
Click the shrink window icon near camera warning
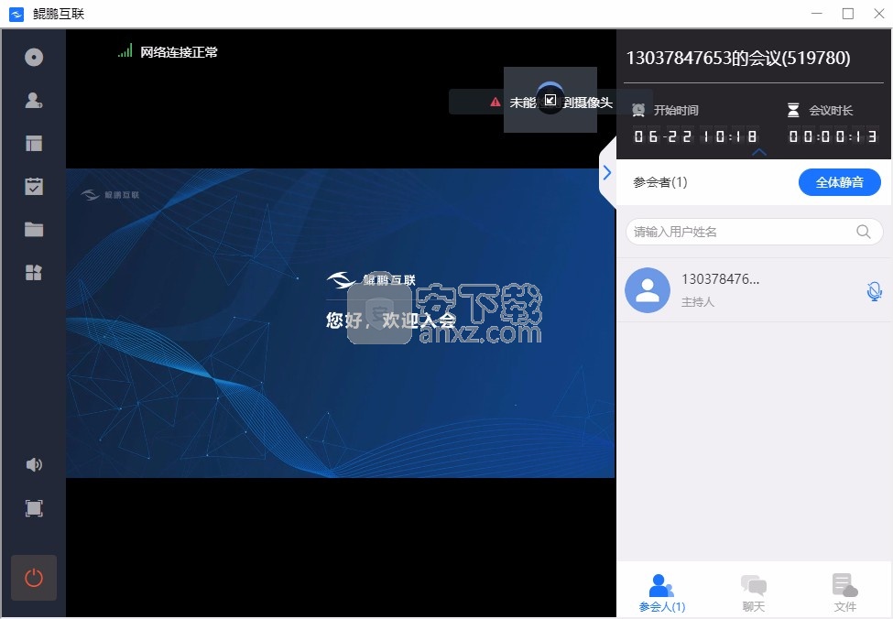(550, 100)
